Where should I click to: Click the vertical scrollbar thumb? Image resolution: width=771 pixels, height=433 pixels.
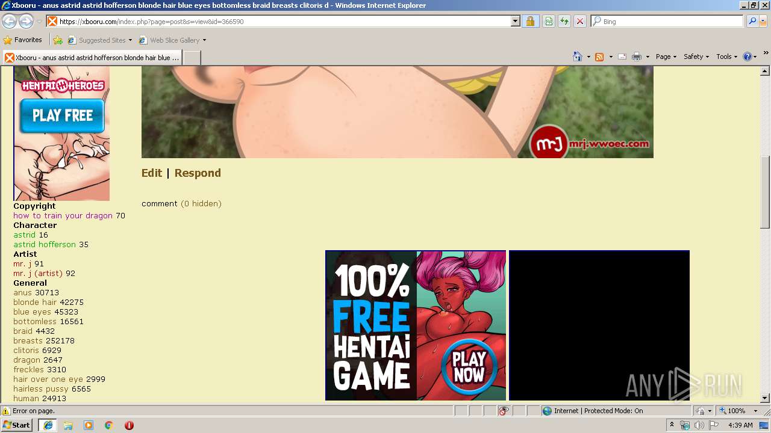[765, 192]
